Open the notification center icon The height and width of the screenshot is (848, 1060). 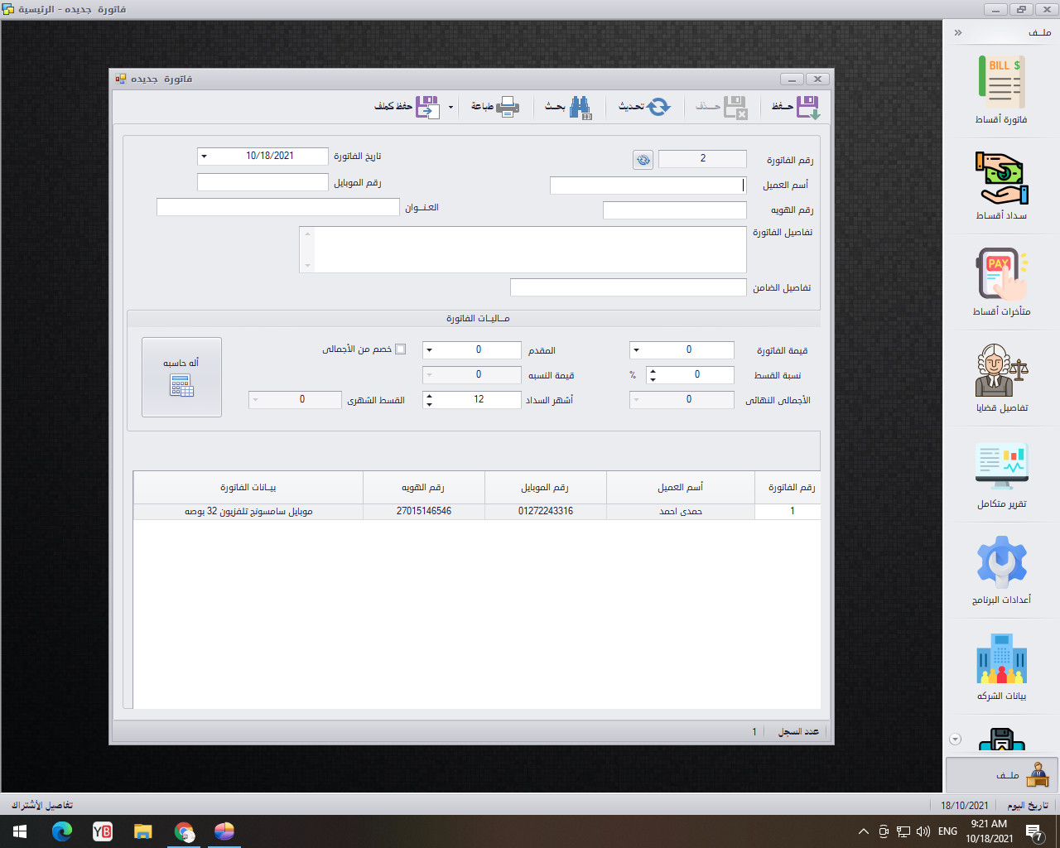coord(1033,832)
